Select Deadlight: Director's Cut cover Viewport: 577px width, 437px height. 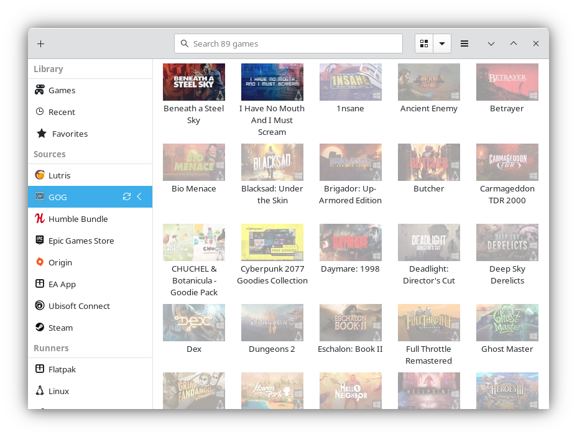429,242
